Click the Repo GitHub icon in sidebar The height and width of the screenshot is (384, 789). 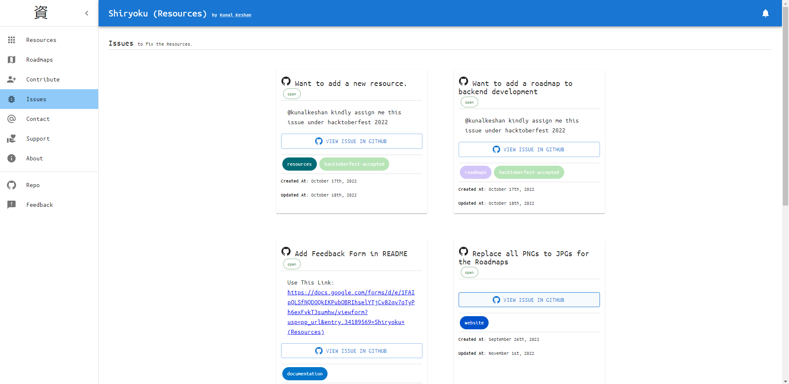[x=12, y=185]
